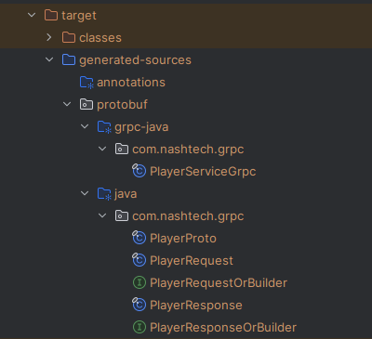
Task: Click the PlayerRequest class icon
Action: point(139,260)
